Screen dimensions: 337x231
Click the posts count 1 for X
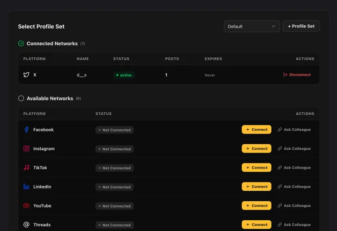click(166, 75)
